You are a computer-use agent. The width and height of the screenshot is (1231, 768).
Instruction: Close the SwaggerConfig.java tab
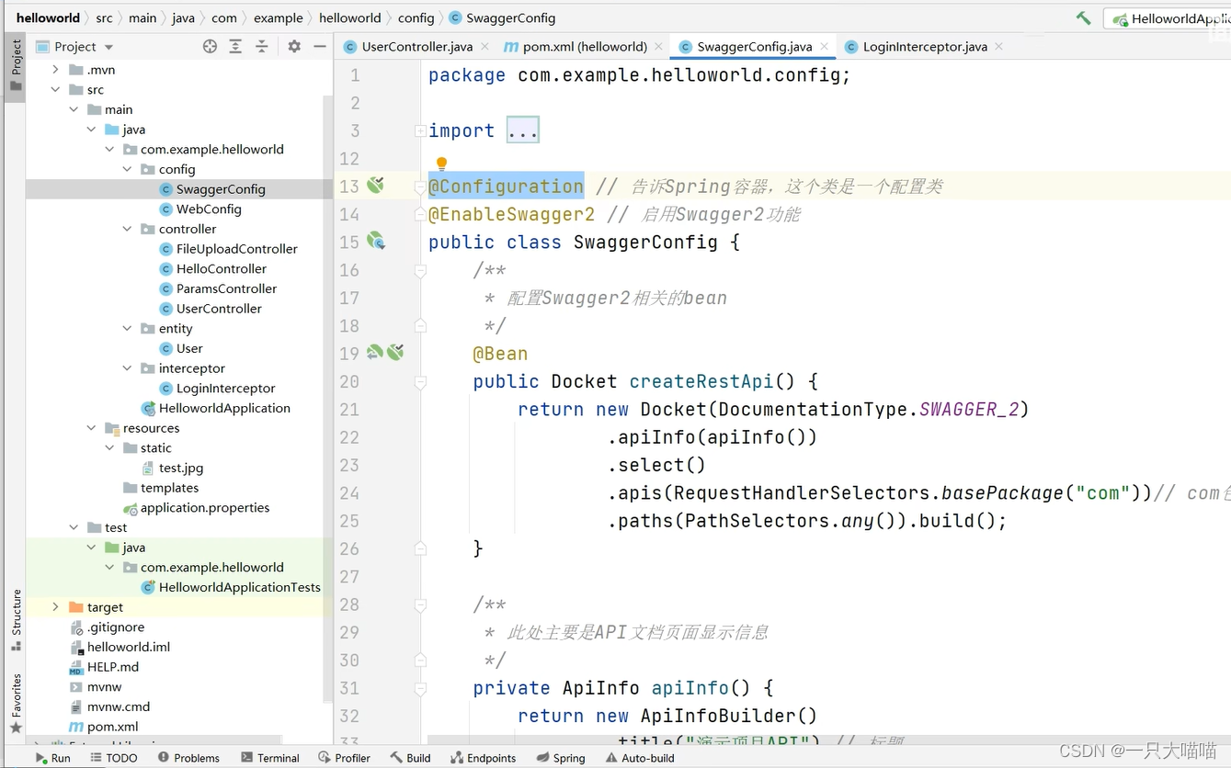click(x=825, y=46)
